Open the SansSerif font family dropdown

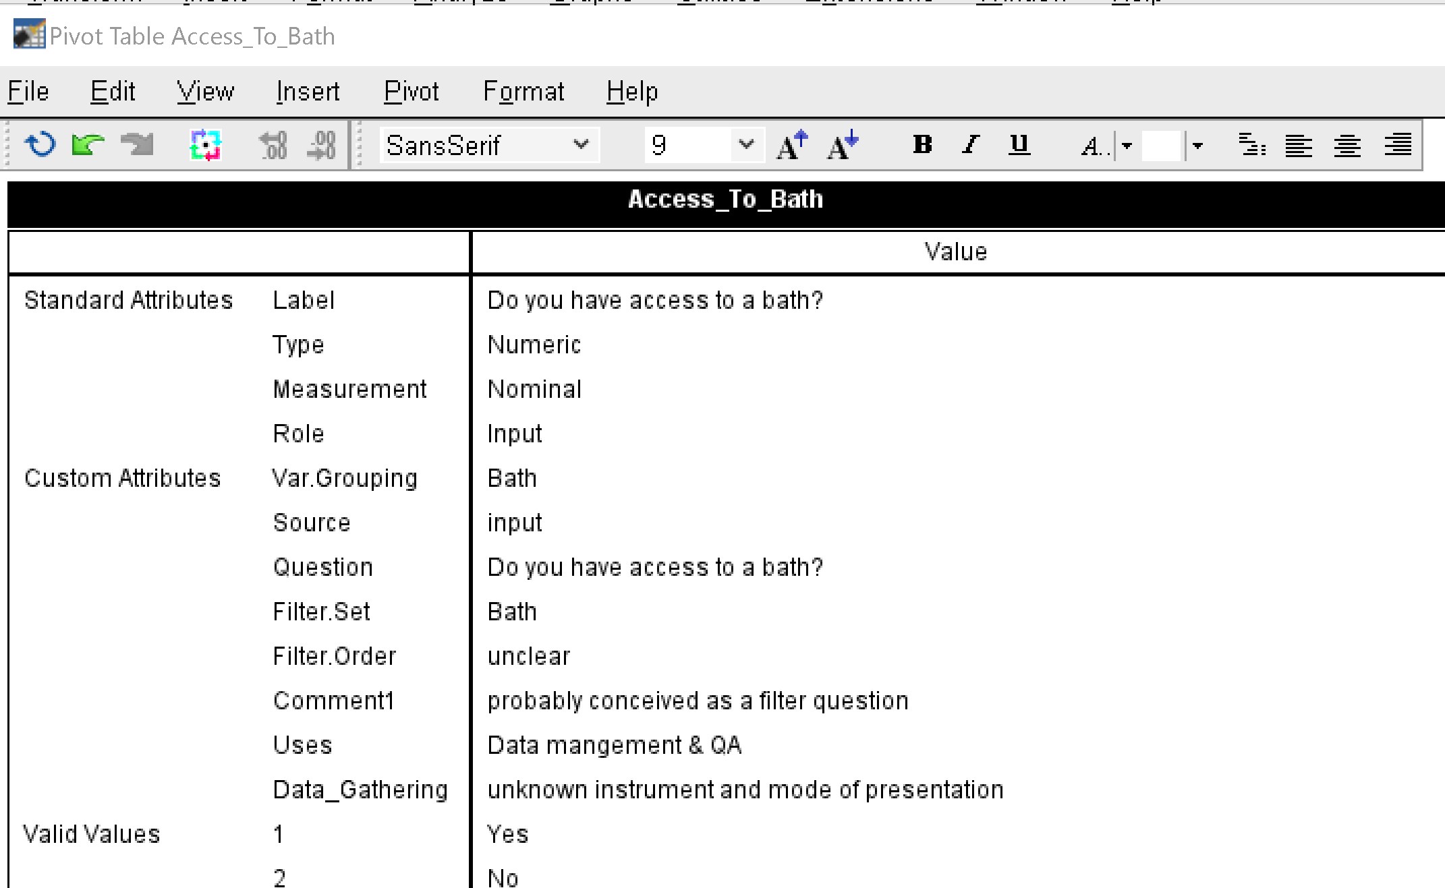coord(580,145)
